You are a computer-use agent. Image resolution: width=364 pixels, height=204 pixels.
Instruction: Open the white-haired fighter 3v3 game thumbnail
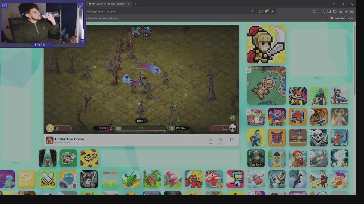coord(340,158)
